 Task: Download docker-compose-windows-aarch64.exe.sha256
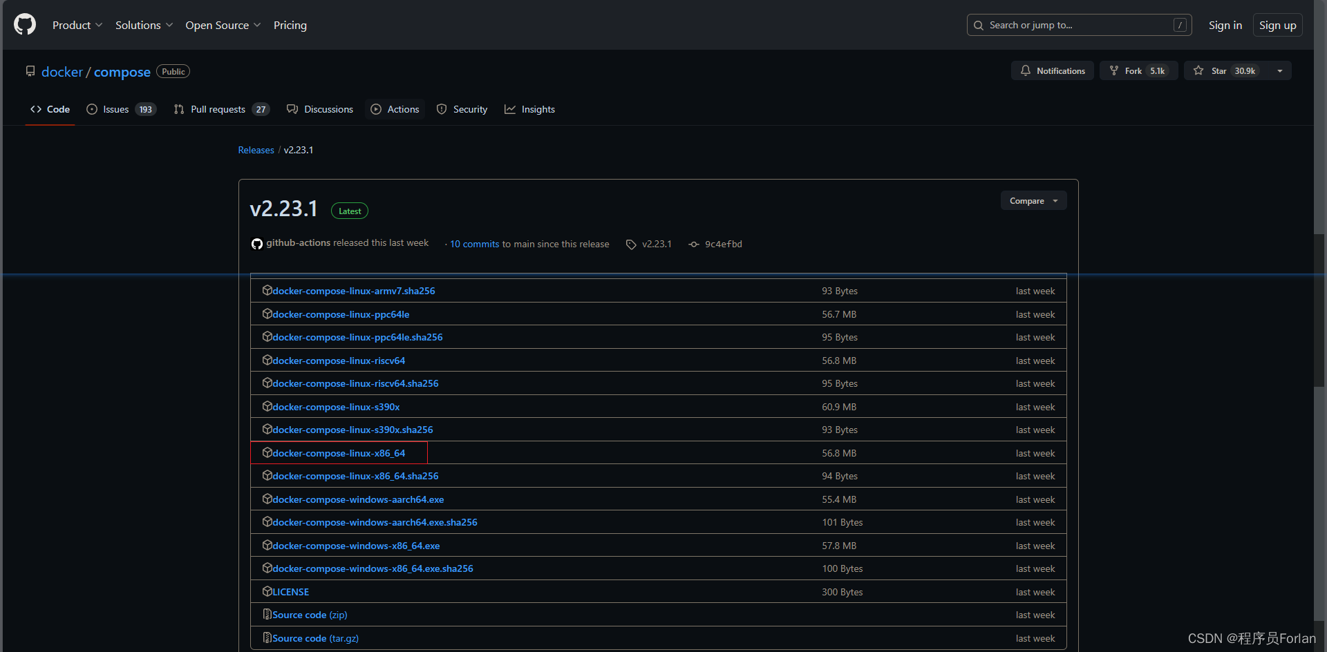point(375,522)
